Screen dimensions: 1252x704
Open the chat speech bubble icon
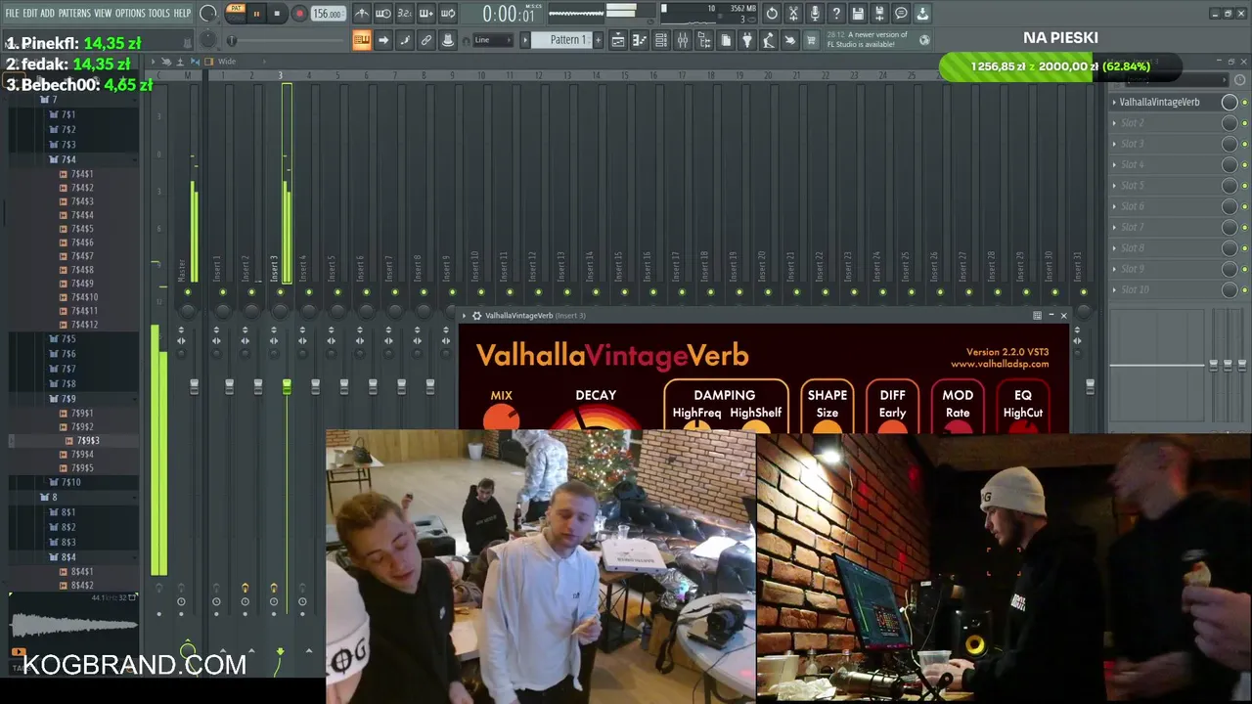click(x=901, y=14)
